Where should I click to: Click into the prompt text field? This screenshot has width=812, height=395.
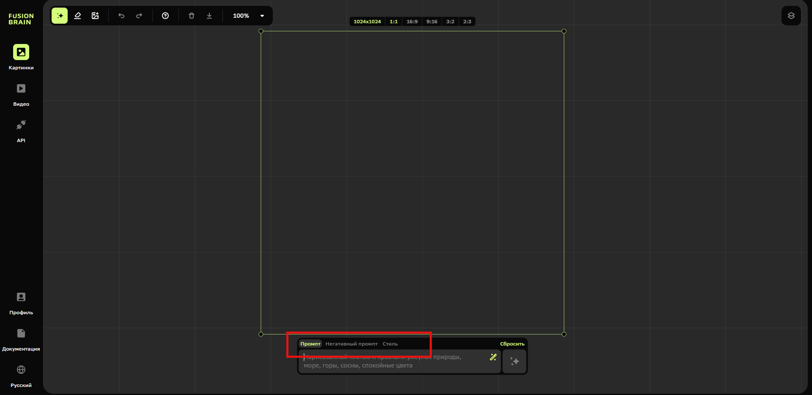pyautogui.click(x=393, y=362)
